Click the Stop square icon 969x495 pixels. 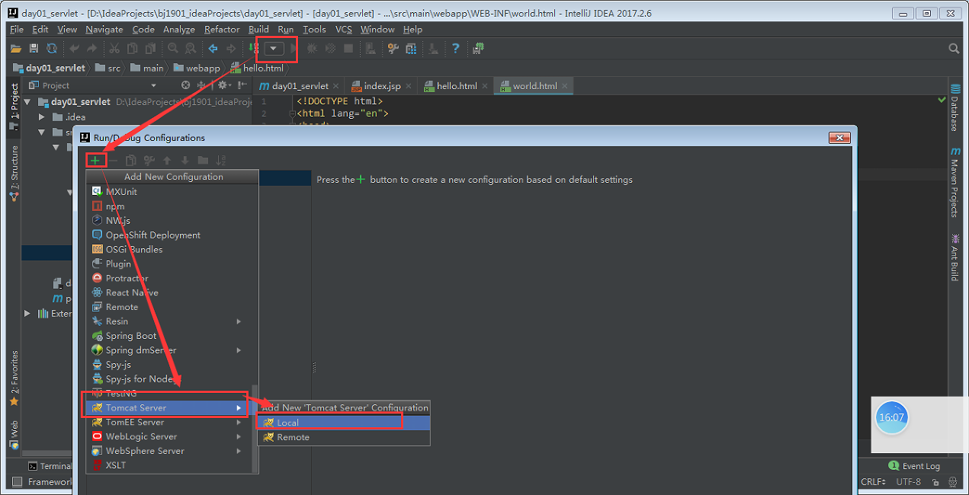click(x=348, y=49)
